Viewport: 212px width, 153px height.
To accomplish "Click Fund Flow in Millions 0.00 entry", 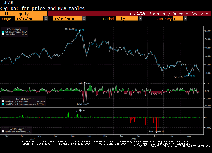I will coord(17,131).
